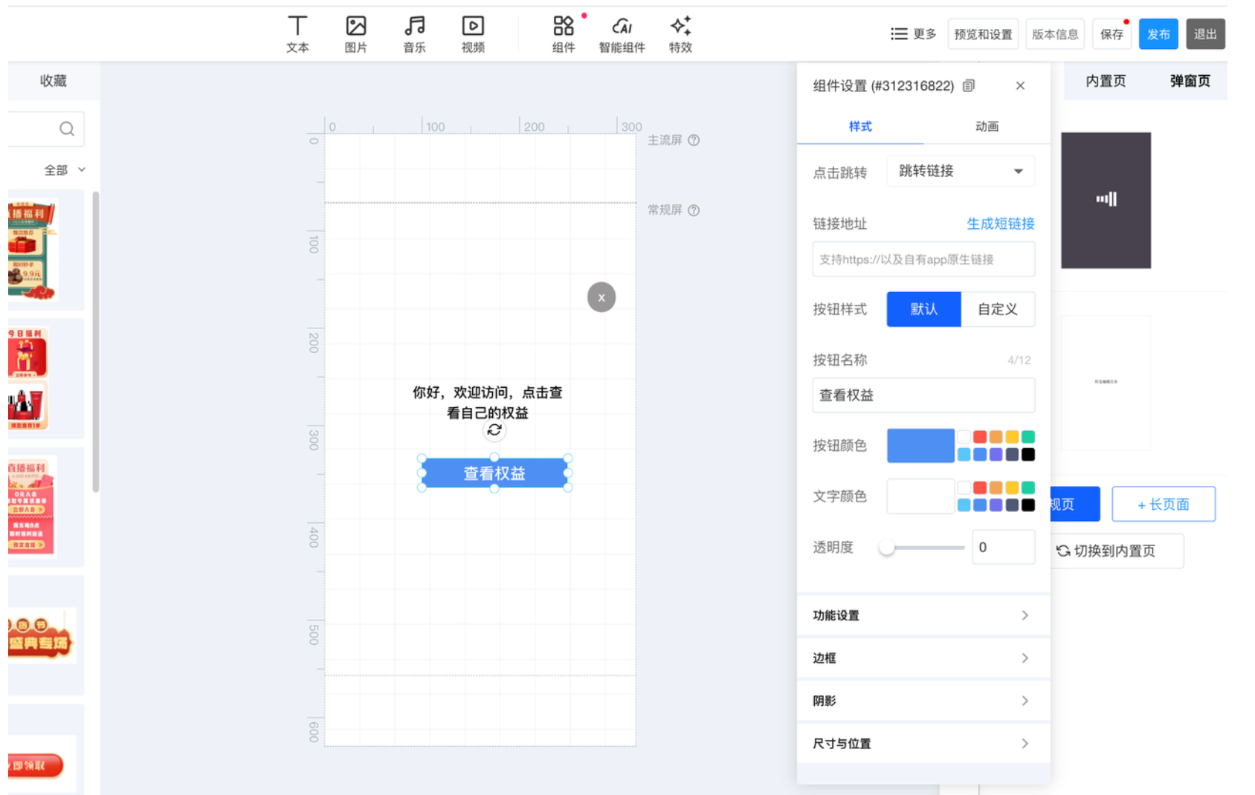Image resolution: width=1255 pixels, height=795 pixels.
Task: Open the 特效 effects tool
Action: pyautogui.click(x=680, y=34)
